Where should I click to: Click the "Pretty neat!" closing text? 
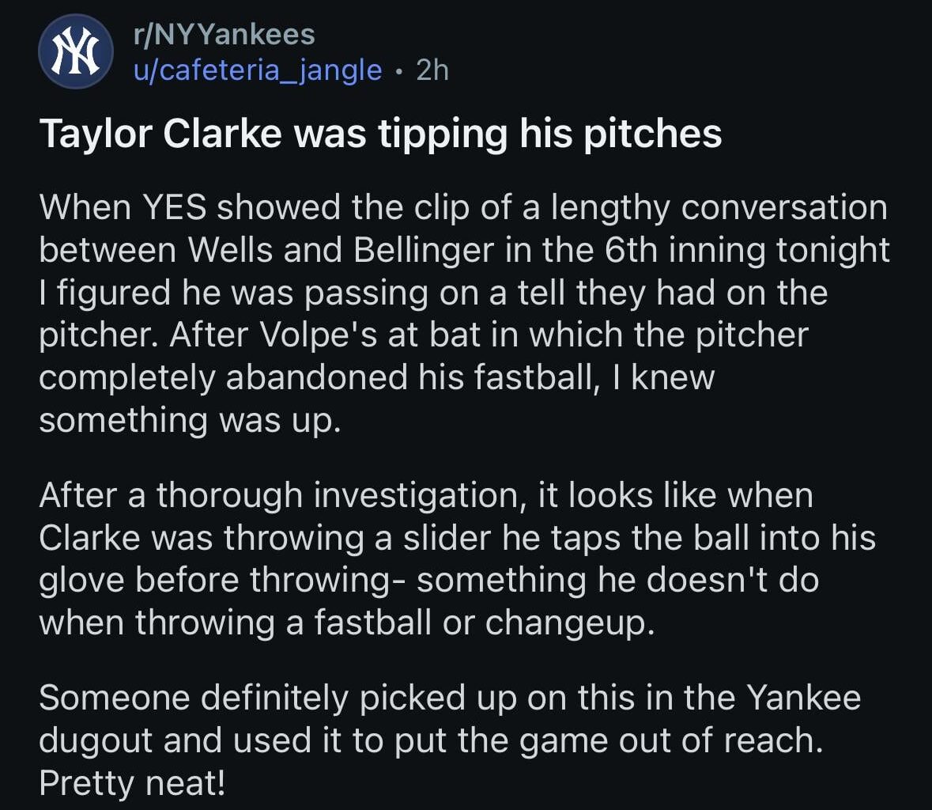point(132,783)
